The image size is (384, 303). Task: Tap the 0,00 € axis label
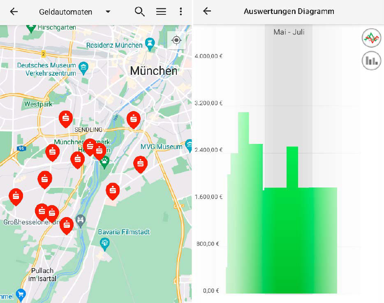[211, 291]
